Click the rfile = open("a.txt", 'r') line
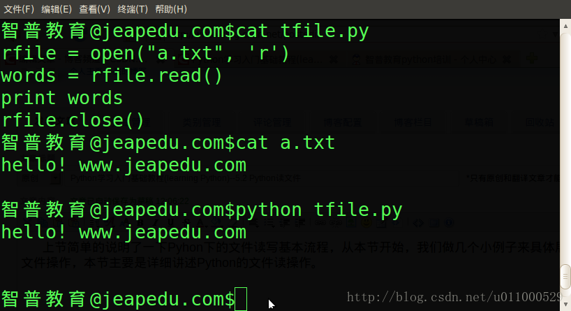571x311 pixels. (145, 53)
